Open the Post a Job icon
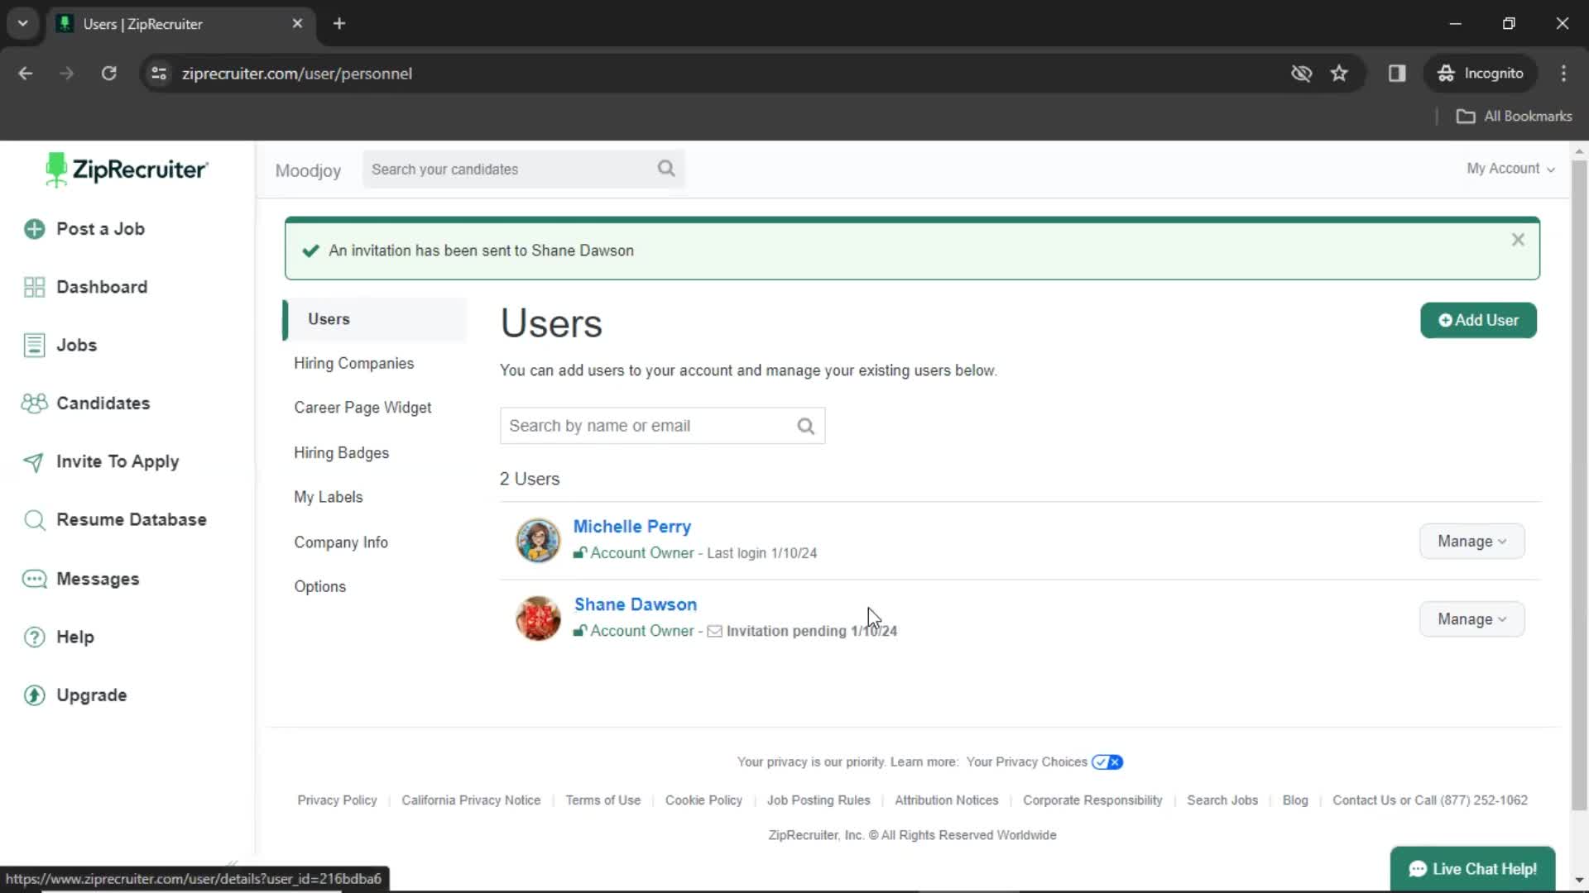 [x=35, y=229]
